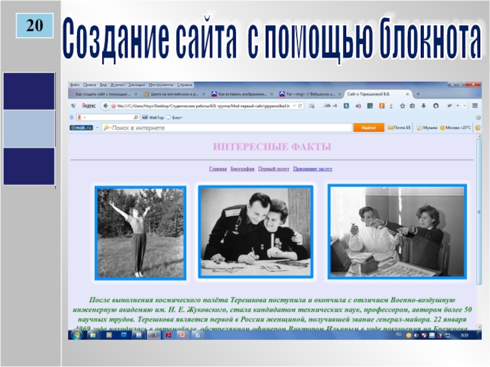
Task: Open the Первый полет link
Action: (273, 169)
